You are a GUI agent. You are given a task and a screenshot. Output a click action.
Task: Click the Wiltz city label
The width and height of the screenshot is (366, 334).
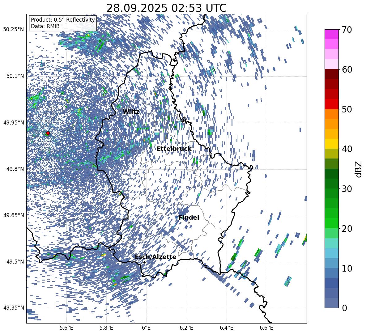tap(131, 112)
